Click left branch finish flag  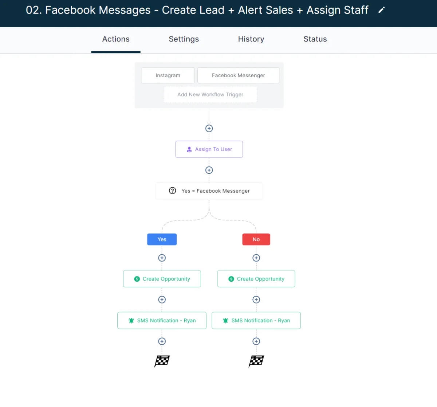coord(162,361)
